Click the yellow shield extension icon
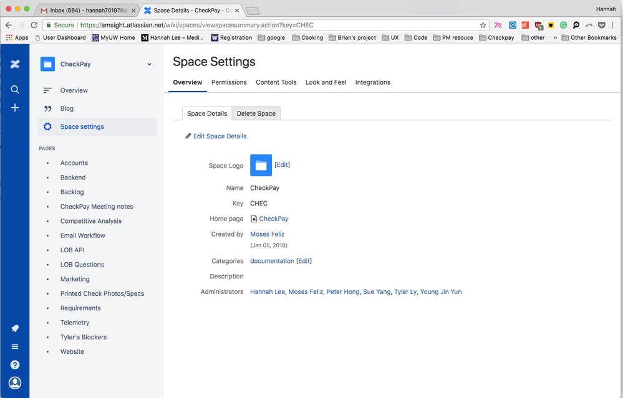The image size is (623, 398). (x=551, y=25)
